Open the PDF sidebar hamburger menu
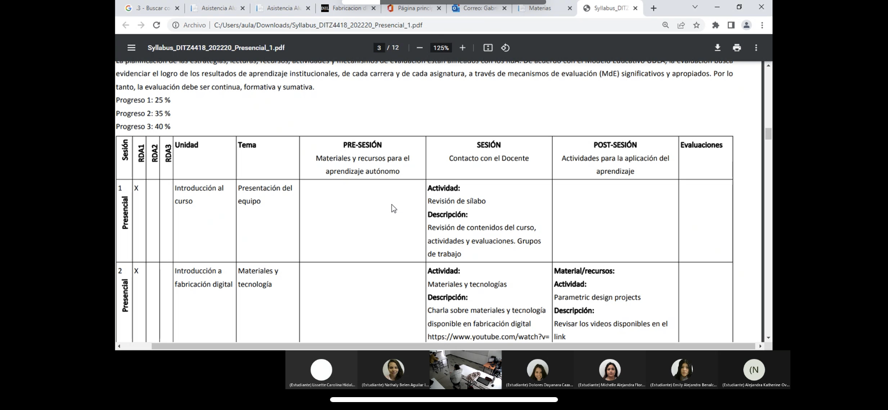The image size is (888, 410). [x=131, y=48]
